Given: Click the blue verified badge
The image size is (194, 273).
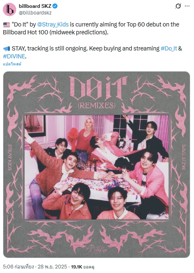Looking at the screenshot, I should click(55, 6).
